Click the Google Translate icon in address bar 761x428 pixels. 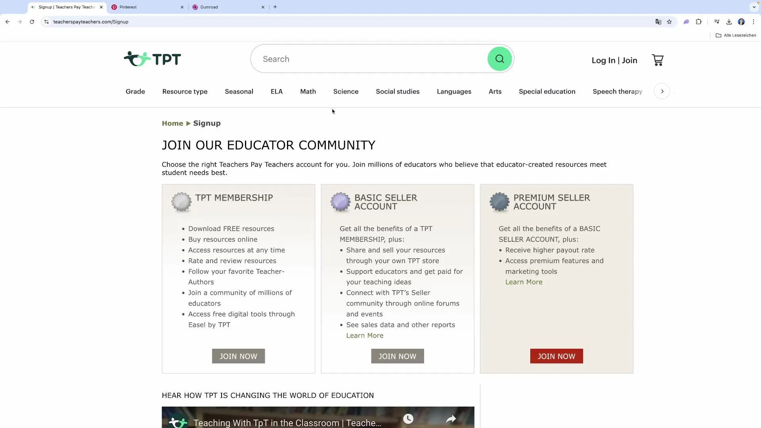[658, 22]
